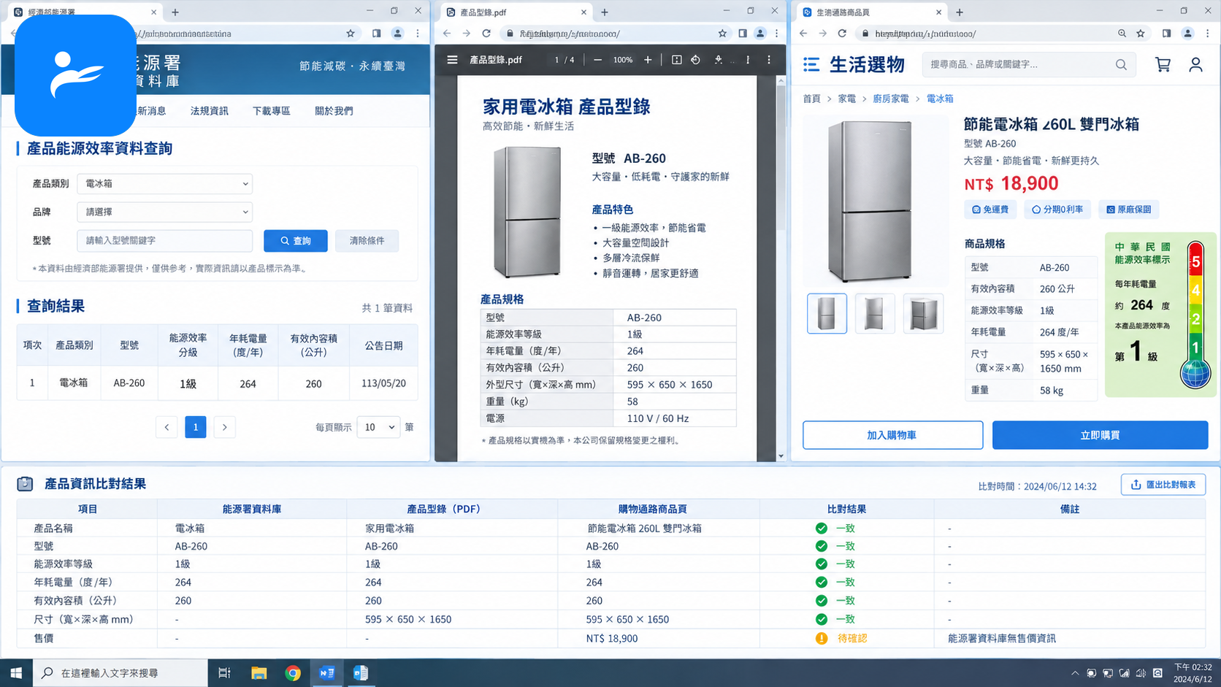Open Google Chrome from the taskbar
This screenshot has height=687, width=1221.
click(293, 673)
